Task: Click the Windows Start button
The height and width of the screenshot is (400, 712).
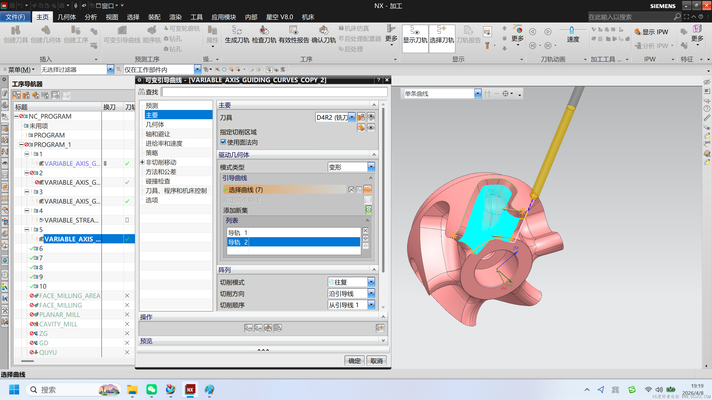Action: [14, 389]
